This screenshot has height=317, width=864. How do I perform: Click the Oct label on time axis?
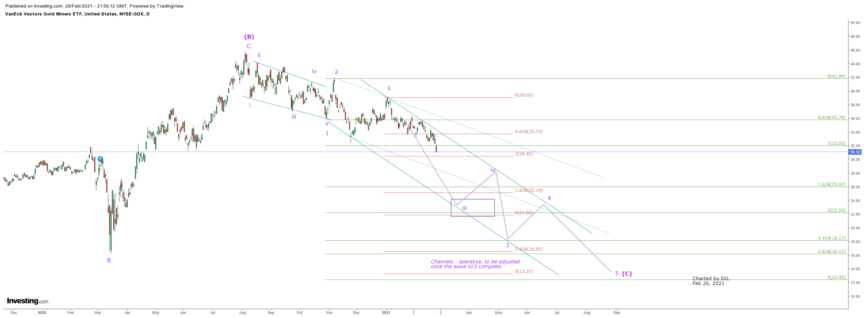coord(299,313)
